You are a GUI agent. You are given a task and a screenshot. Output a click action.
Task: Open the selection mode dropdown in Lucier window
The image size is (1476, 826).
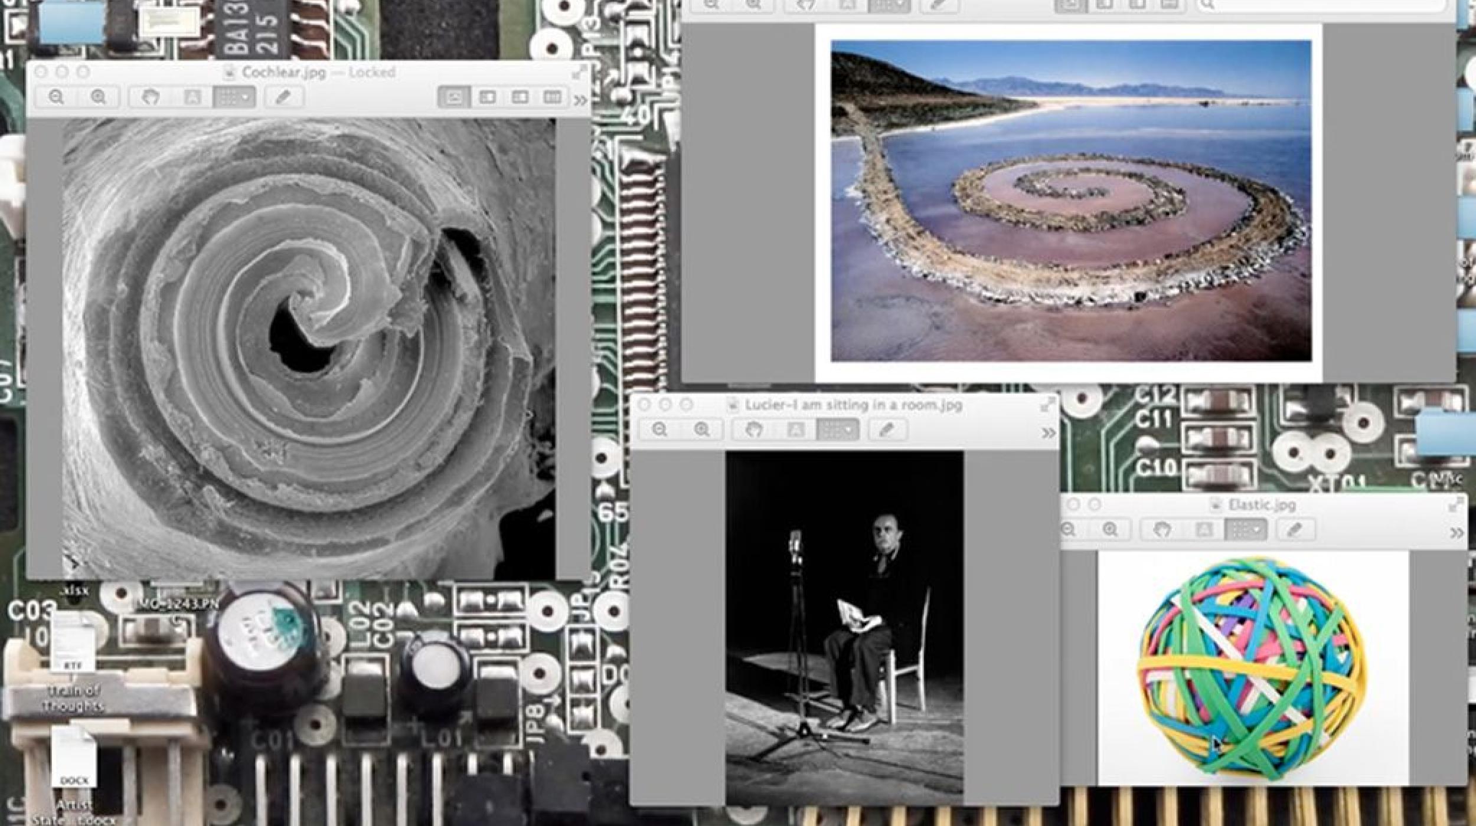click(x=838, y=429)
